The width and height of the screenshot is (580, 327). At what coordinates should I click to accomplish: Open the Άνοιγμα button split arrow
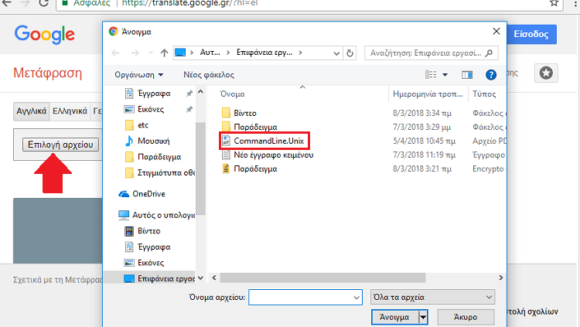(x=423, y=317)
